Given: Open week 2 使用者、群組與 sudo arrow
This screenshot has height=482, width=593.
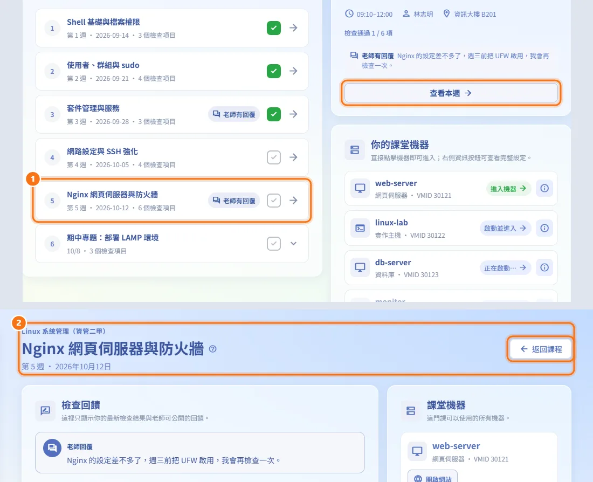Looking at the screenshot, I should (293, 71).
